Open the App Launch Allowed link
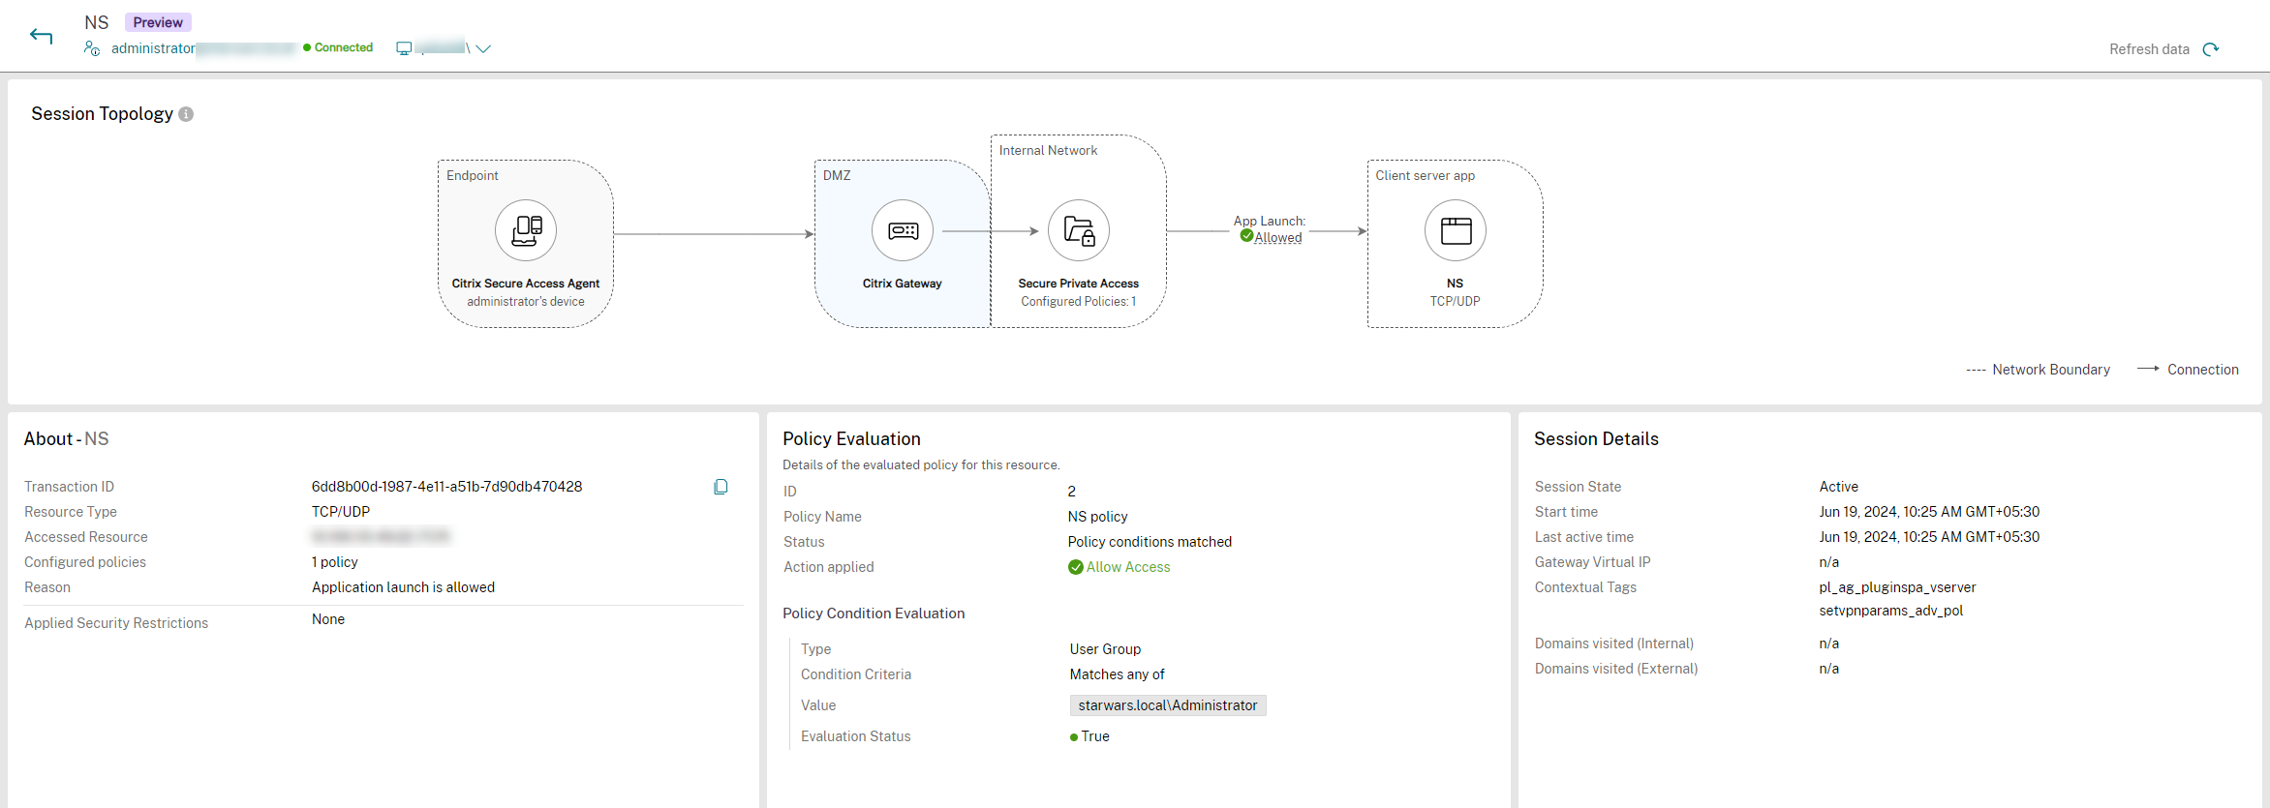Screen dimensions: 2270x808 click(x=1277, y=238)
